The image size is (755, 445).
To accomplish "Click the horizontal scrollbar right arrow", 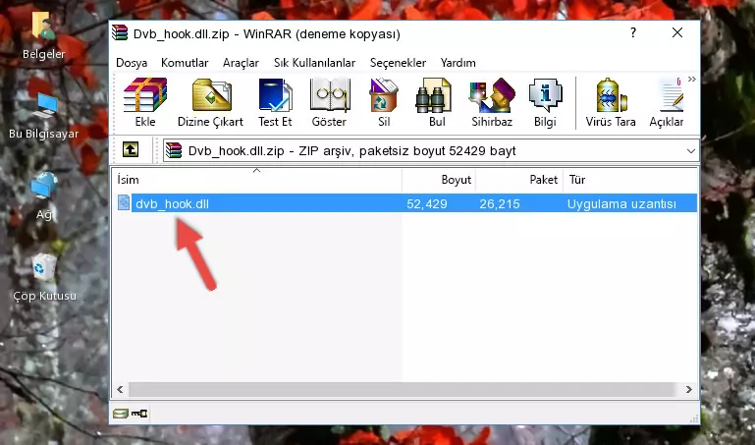I will click(x=689, y=389).
